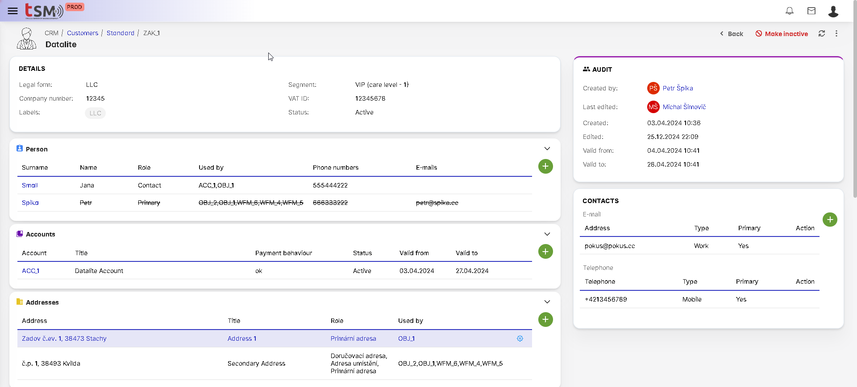Add a new person with plus button
This screenshot has width=857, height=387.
pyautogui.click(x=545, y=167)
